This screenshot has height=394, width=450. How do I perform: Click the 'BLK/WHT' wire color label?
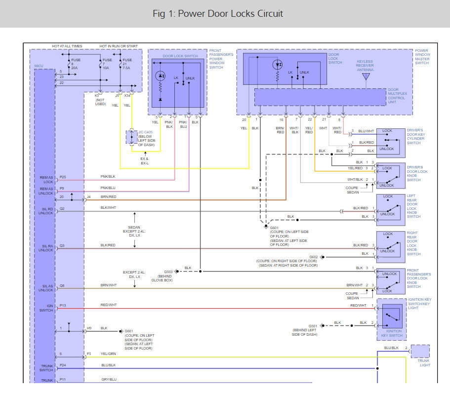click(x=108, y=207)
